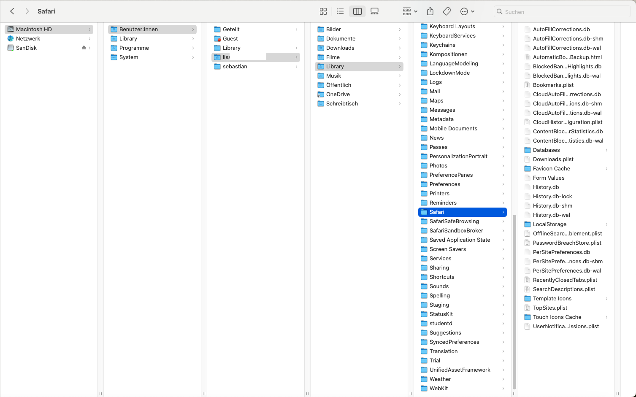Screen dimensions: 636x397
Task: Select the Downloads.plist file name
Action: click(x=553, y=159)
